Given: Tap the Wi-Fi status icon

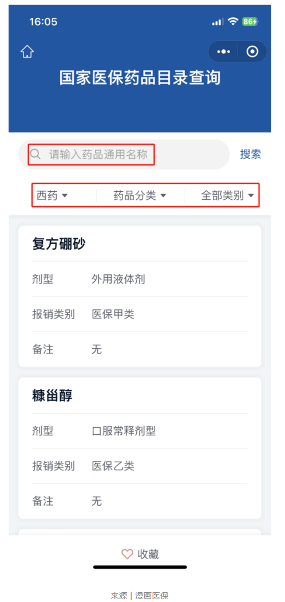Looking at the screenshot, I should coord(232,22).
